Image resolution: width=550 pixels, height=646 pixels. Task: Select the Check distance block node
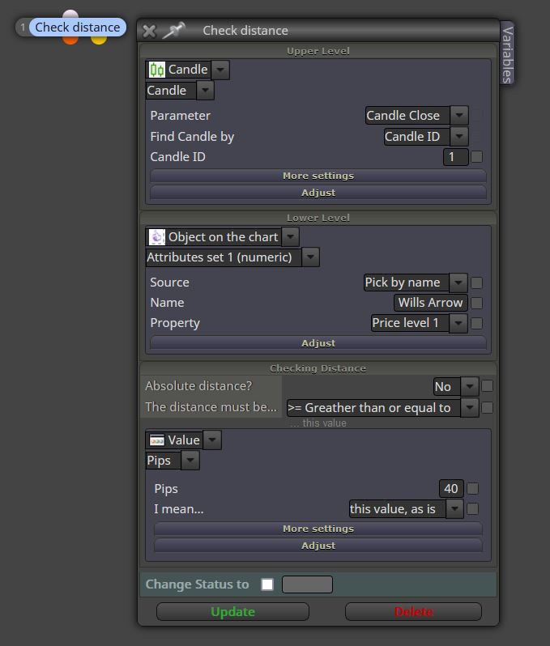(x=78, y=28)
